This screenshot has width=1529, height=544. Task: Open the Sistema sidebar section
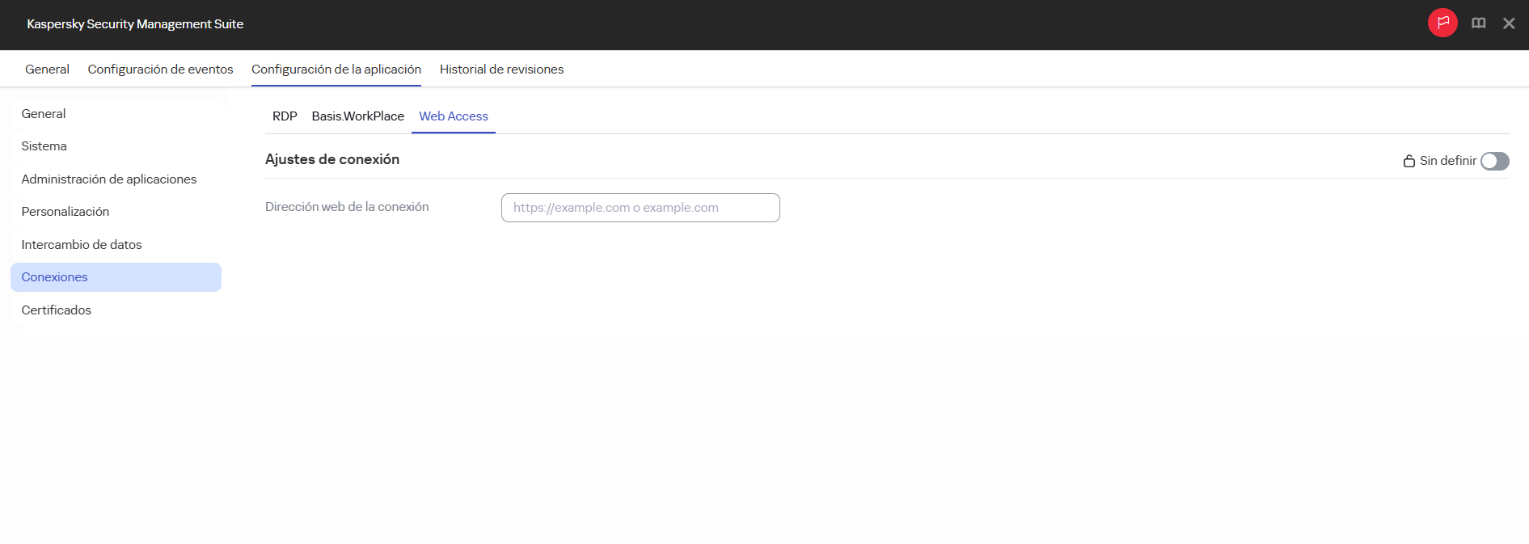click(116, 146)
